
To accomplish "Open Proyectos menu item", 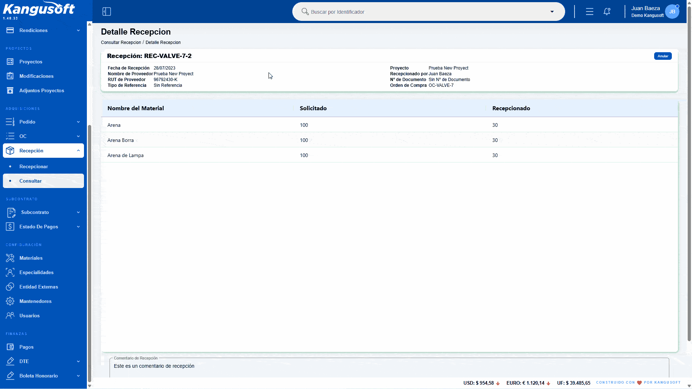I will (43, 62).
